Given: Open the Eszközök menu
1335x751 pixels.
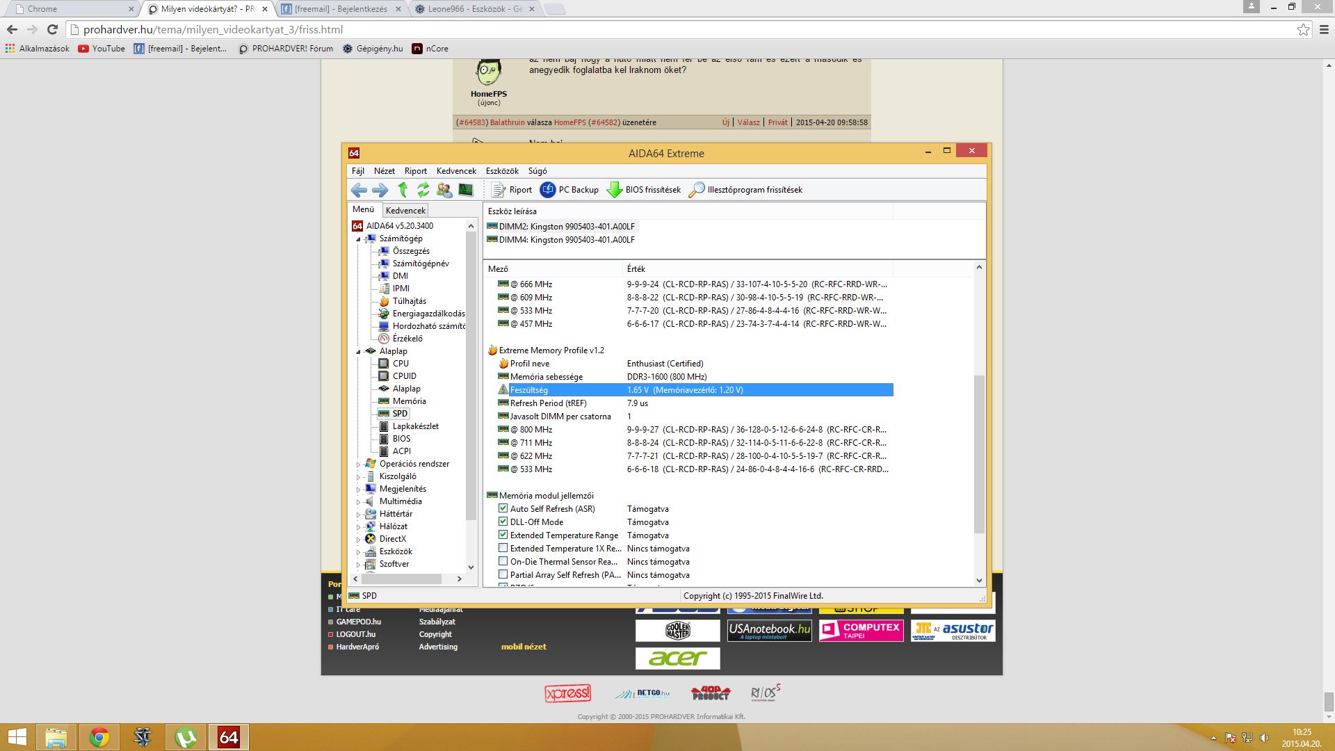Looking at the screenshot, I should pos(502,171).
